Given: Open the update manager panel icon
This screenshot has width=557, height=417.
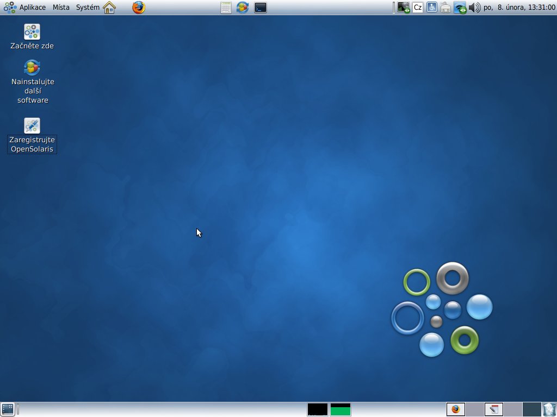Looking at the screenshot, I should pyautogui.click(x=243, y=8).
